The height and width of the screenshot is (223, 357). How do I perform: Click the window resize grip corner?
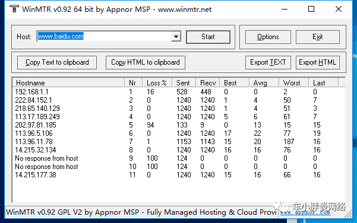point(348,214)
